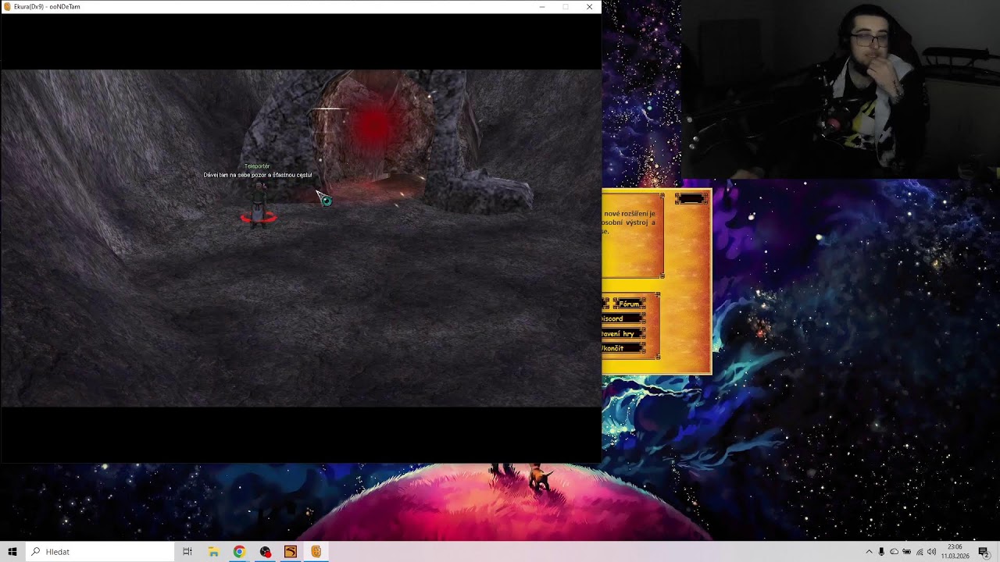Image resolution: width=1000 pixels, height=562 pixels.
Task: Show hidden system tray icons
Action: click(869, 552)
